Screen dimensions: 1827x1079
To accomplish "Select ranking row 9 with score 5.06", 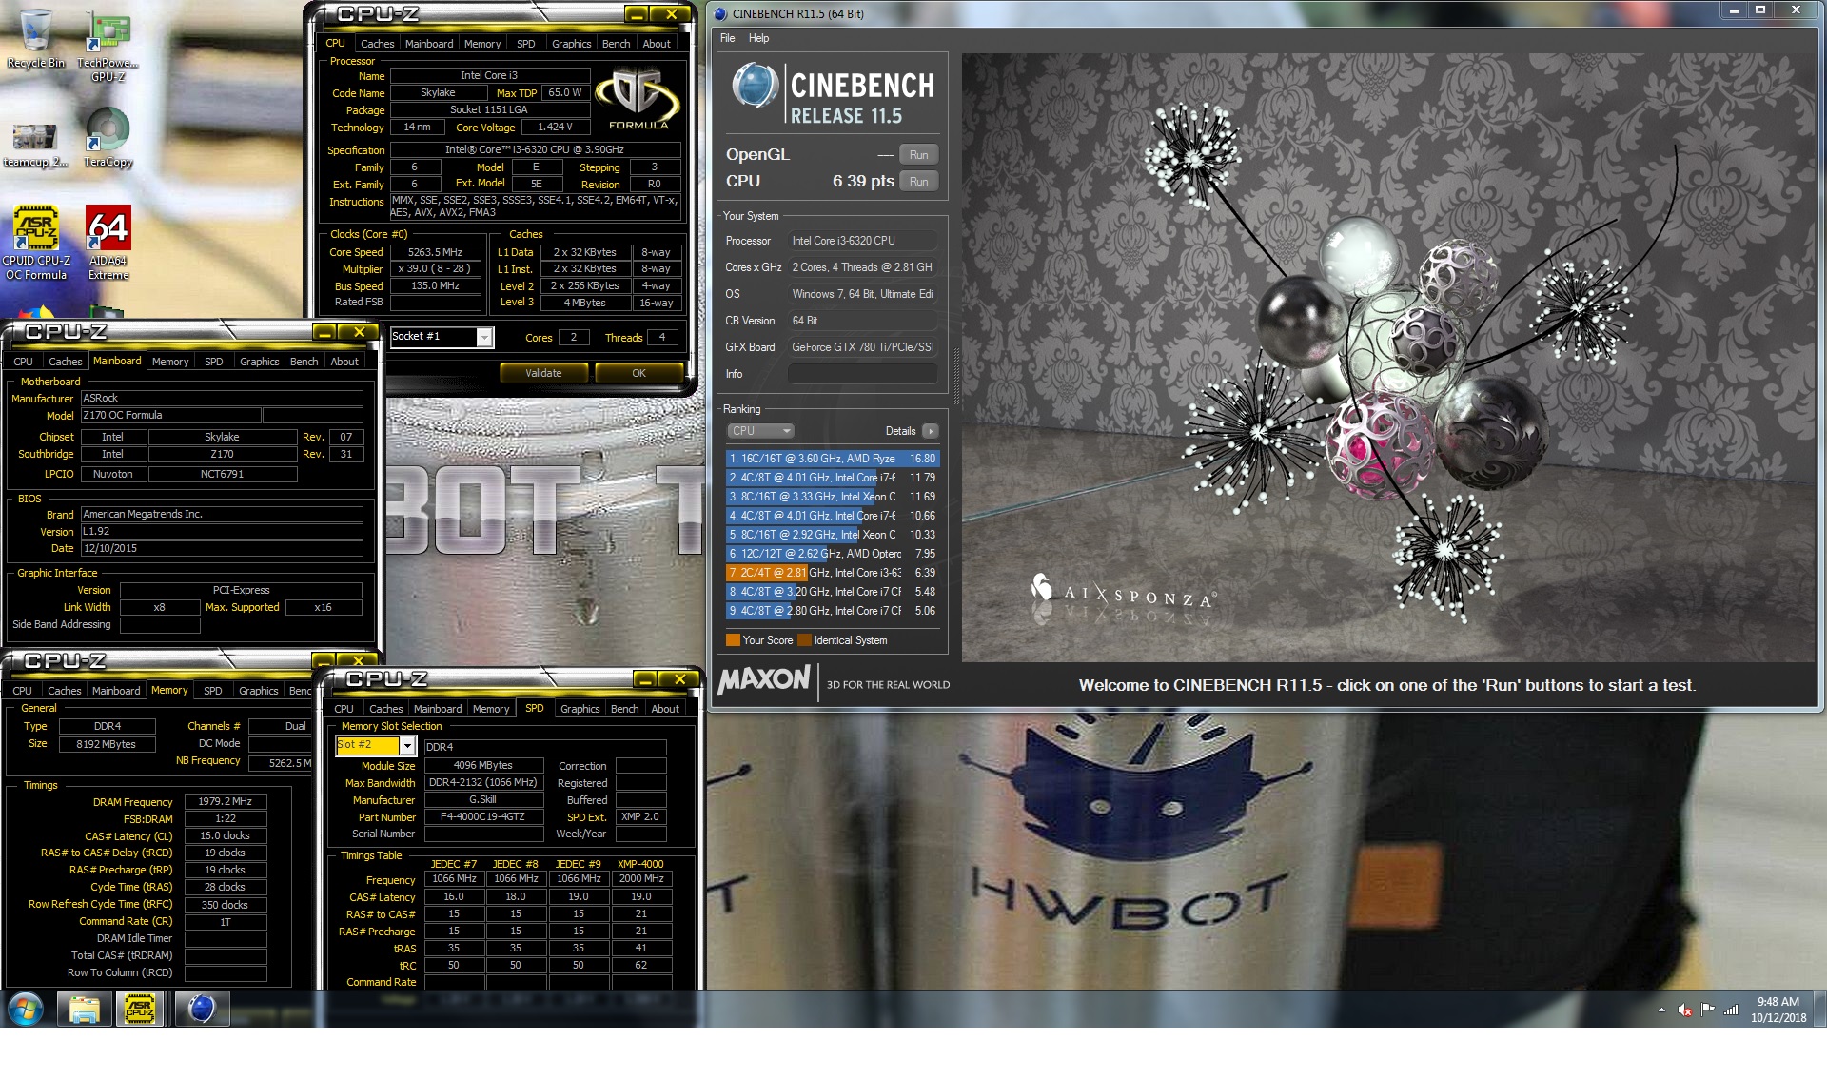I will 833,611.
